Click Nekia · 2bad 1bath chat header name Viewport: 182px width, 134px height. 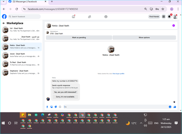coord(60,26)
